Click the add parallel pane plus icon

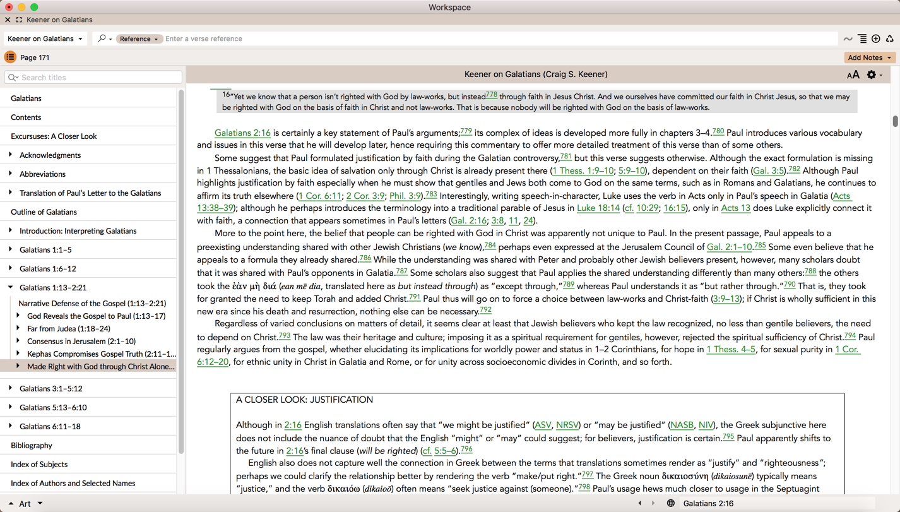tap(876, 39)
